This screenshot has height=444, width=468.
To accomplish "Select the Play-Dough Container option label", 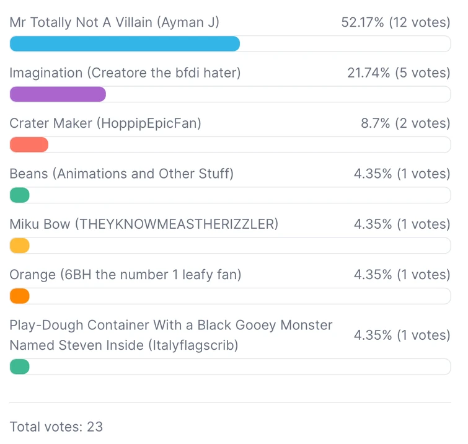I will [171, 335].
